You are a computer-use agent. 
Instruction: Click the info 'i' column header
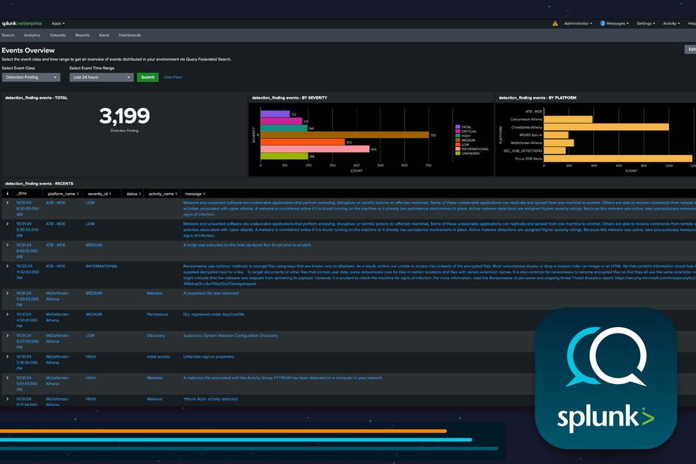(8, 194)
